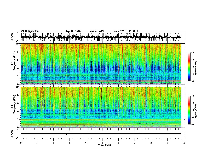Screen dimensions: 207x160
Task: Click inside the ch.2 spectrogram panel
Action: pos(101,107)
